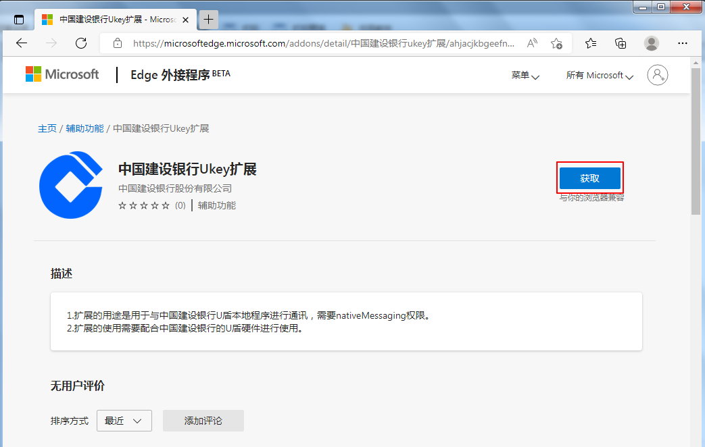Screen dimensions: 705x447
Task: Open the 排序方式 最近 dropdown
Action: point(124,421)
